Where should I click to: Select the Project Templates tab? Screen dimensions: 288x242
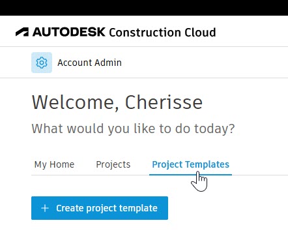(x=190, y=164)
